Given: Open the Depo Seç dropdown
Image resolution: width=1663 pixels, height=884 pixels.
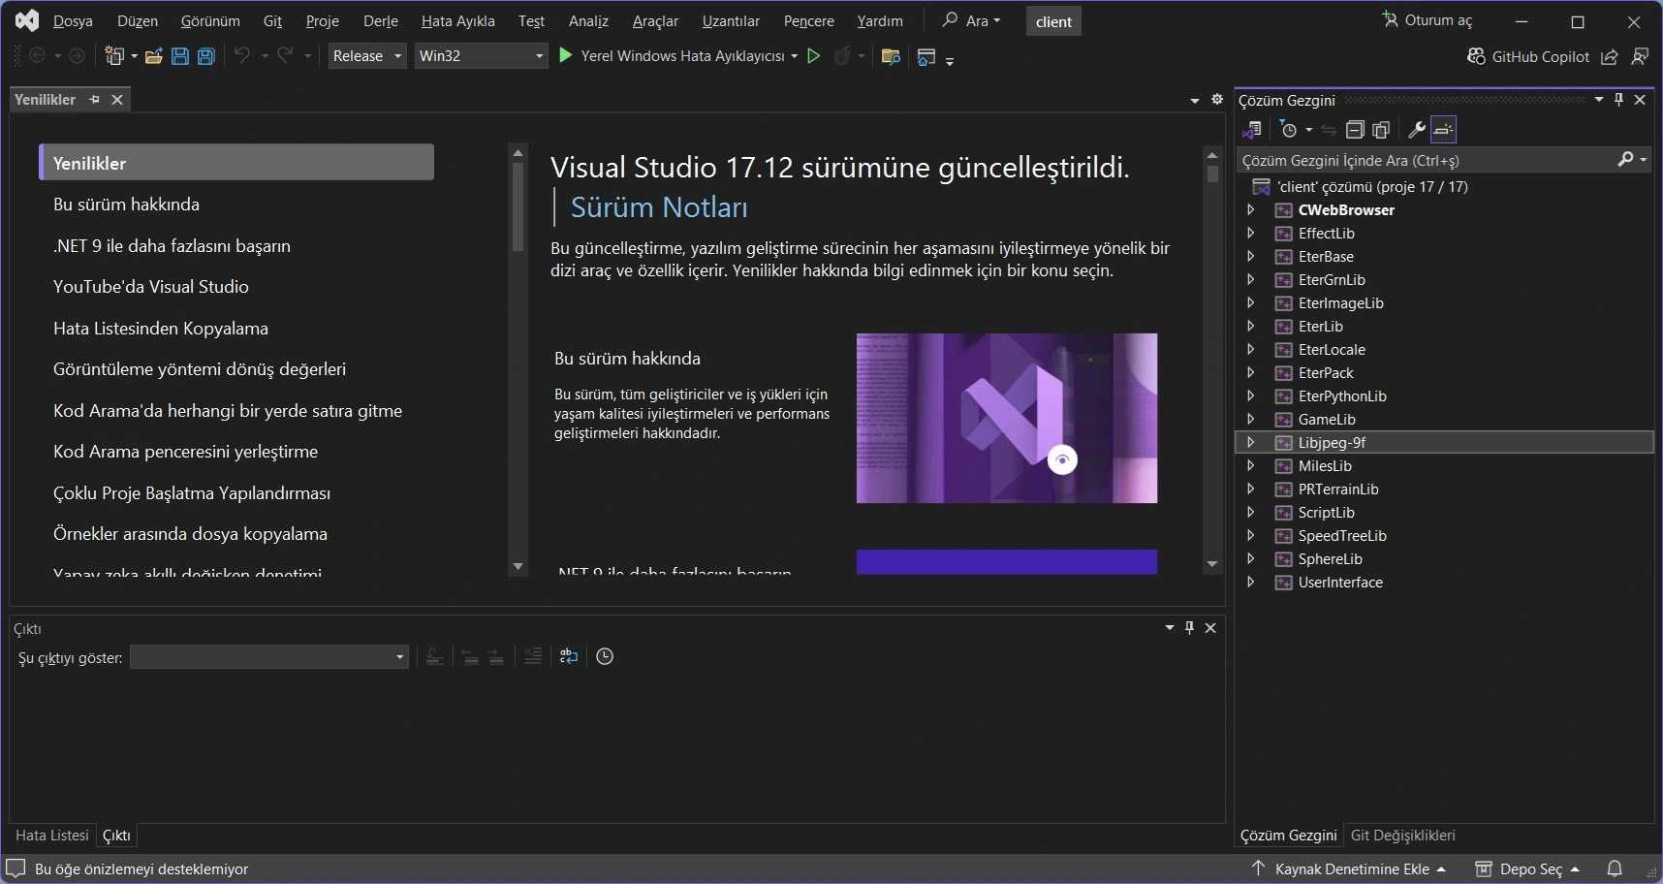Looking at the screenshot, I should point(1527,868).
